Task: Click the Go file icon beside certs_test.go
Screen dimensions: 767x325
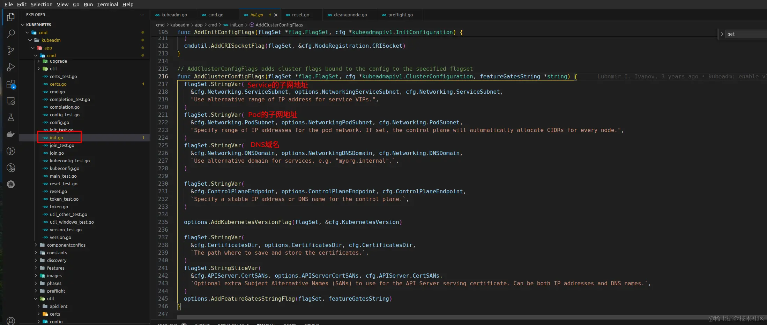Action: pos(45,76)
